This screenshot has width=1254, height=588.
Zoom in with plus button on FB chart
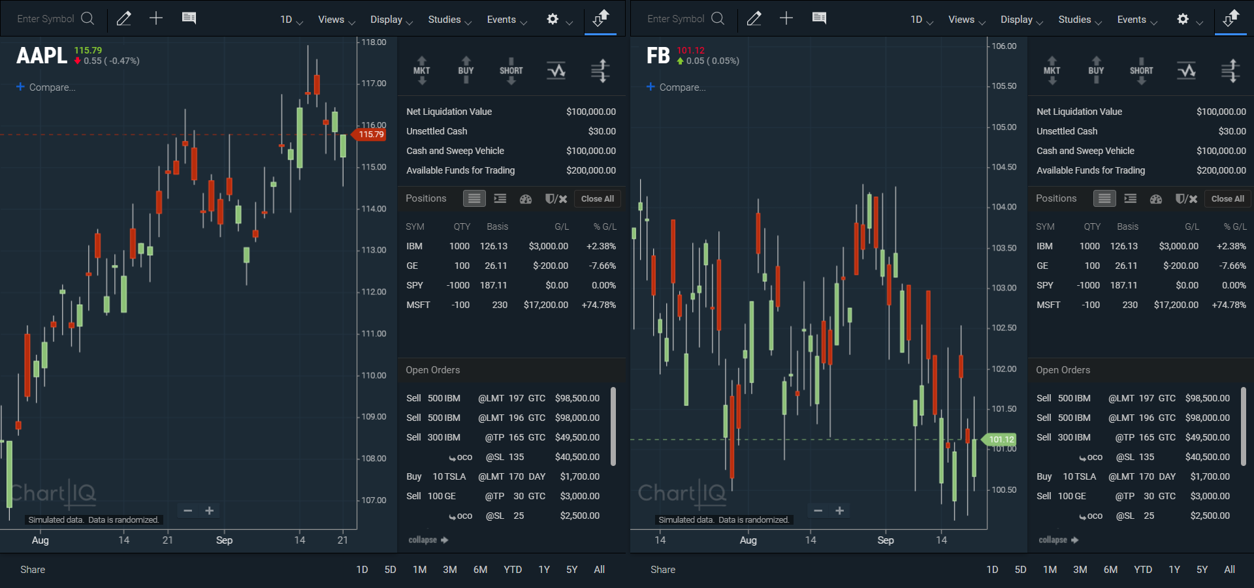(839, 510)
